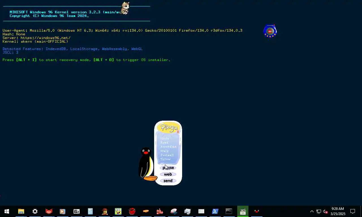Click the [ALT + I] recovery mode text
This screenshot has height=217, width=362.
26,60
